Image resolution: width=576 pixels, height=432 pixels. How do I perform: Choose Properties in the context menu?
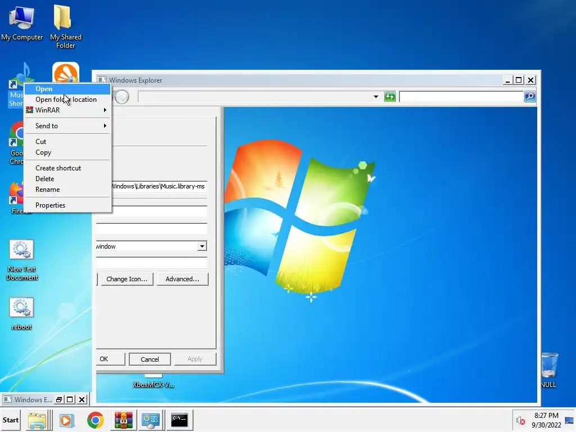click(x=67, y=205)
